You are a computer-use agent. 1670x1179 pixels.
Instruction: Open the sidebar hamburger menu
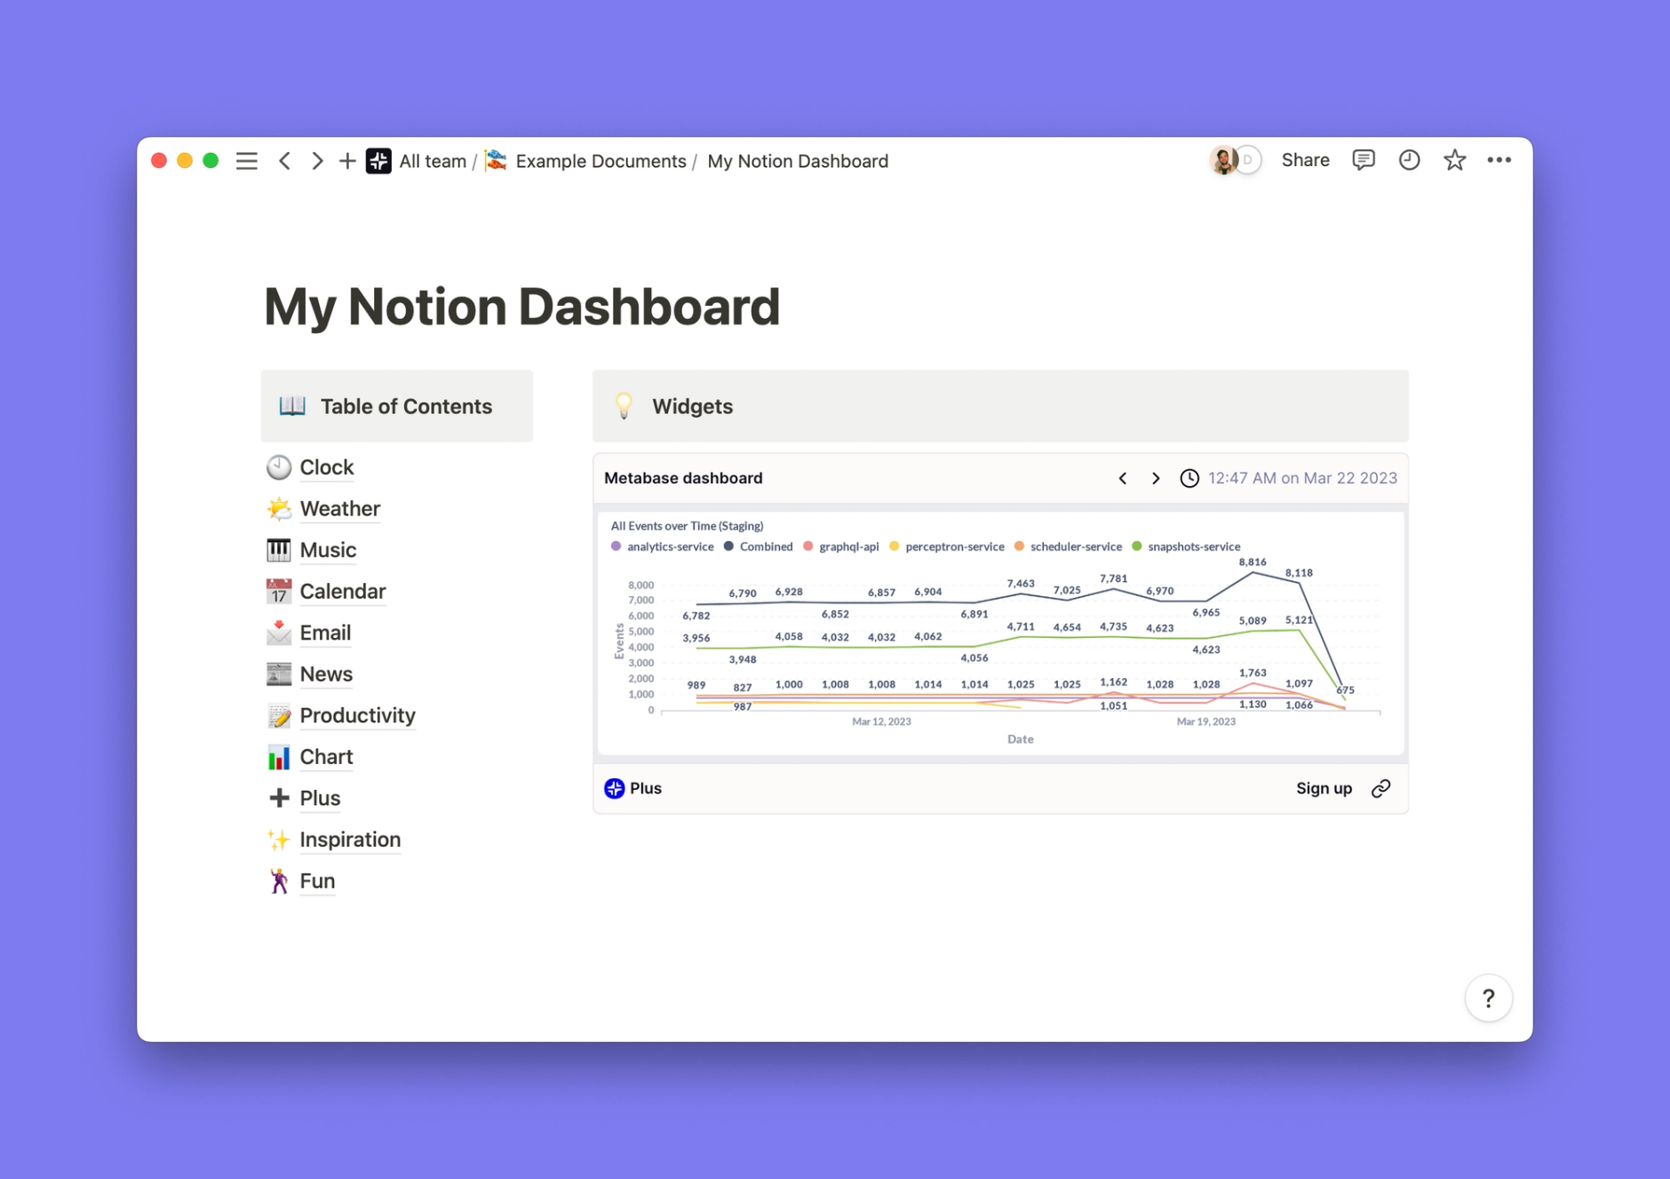click(247, 161)
